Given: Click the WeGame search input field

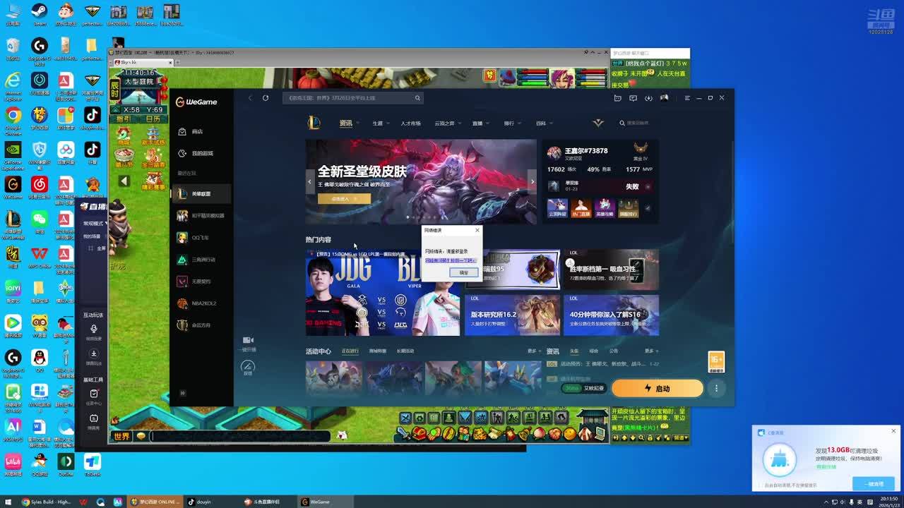Looking at the screenshot, I should [350, 98].
